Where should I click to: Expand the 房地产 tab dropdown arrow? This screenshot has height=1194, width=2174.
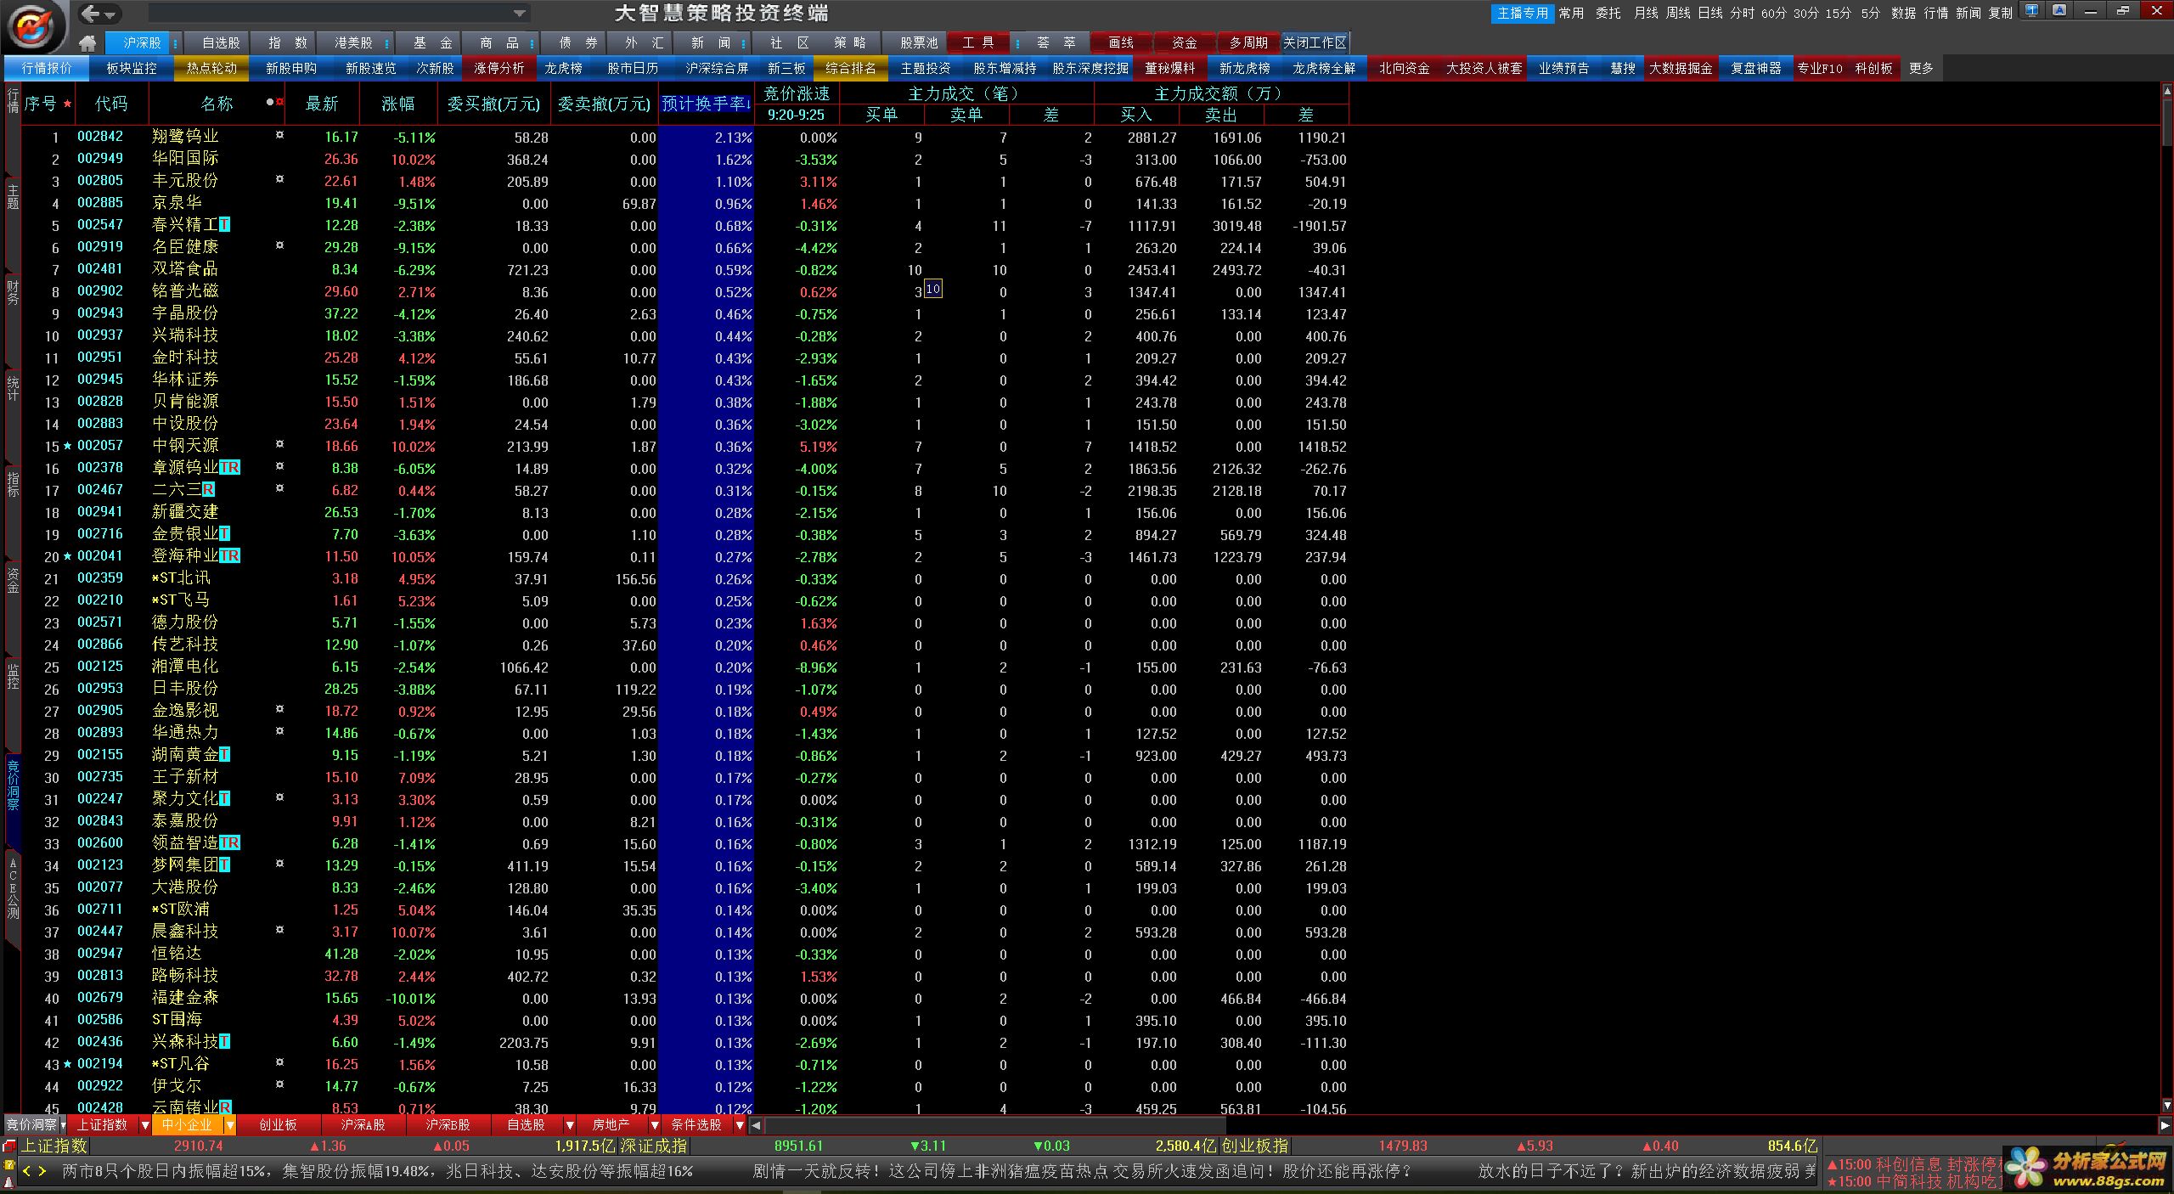pyautogui.click(x=655, y=1125)
